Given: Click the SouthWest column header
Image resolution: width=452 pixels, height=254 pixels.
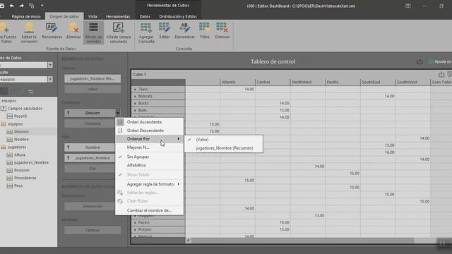Looking at the screenshot, I should [412, 82].
